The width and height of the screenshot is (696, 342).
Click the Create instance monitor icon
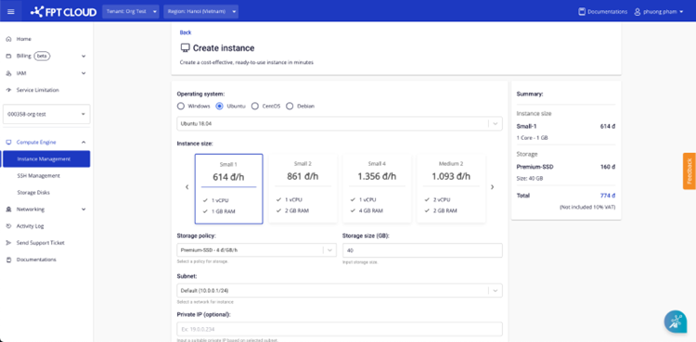point(185,48)
